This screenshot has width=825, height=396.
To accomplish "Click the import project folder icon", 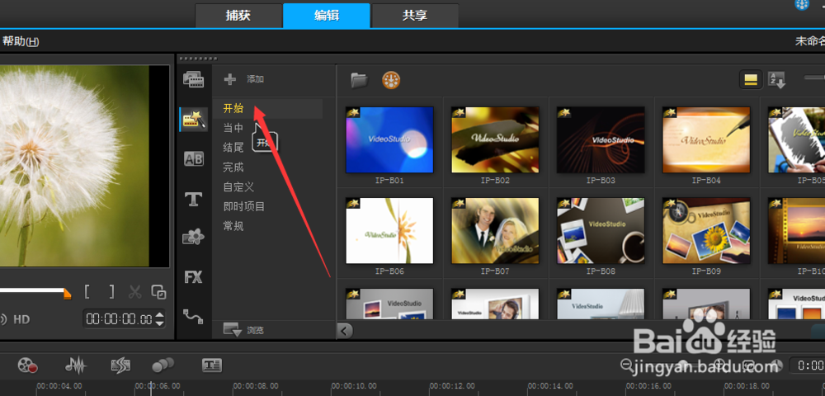I will pyautogui.click(x=360, y=80).
